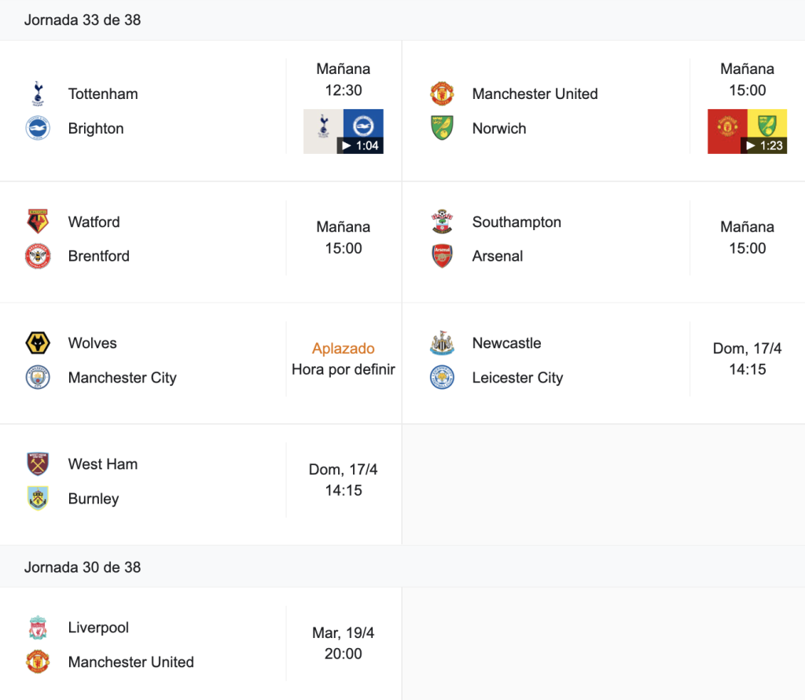Play the Tottenham vs Brighton 1:04 video
Image resolution: width=805 pixels, height=700 pixels.
(344, 131)
